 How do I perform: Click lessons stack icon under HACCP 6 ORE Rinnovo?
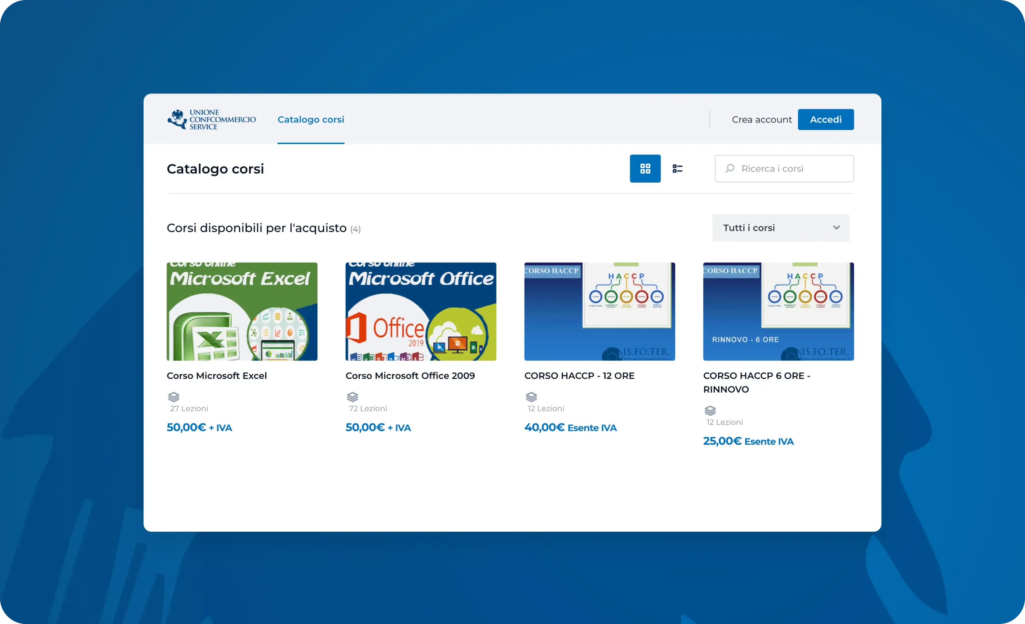pyautogui.click(x=710, y=410)
